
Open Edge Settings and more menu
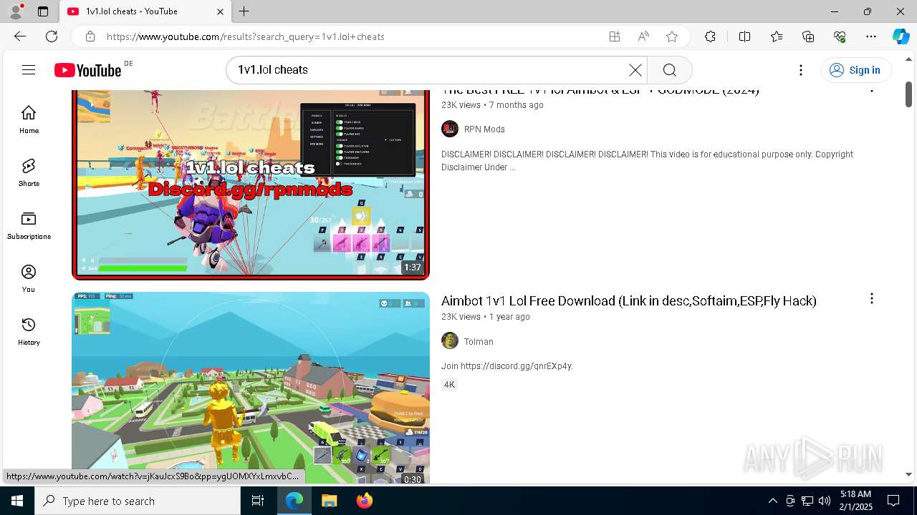pos(871,36)
